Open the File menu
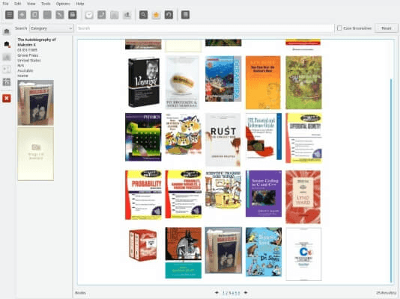 [x=5, y=4]
